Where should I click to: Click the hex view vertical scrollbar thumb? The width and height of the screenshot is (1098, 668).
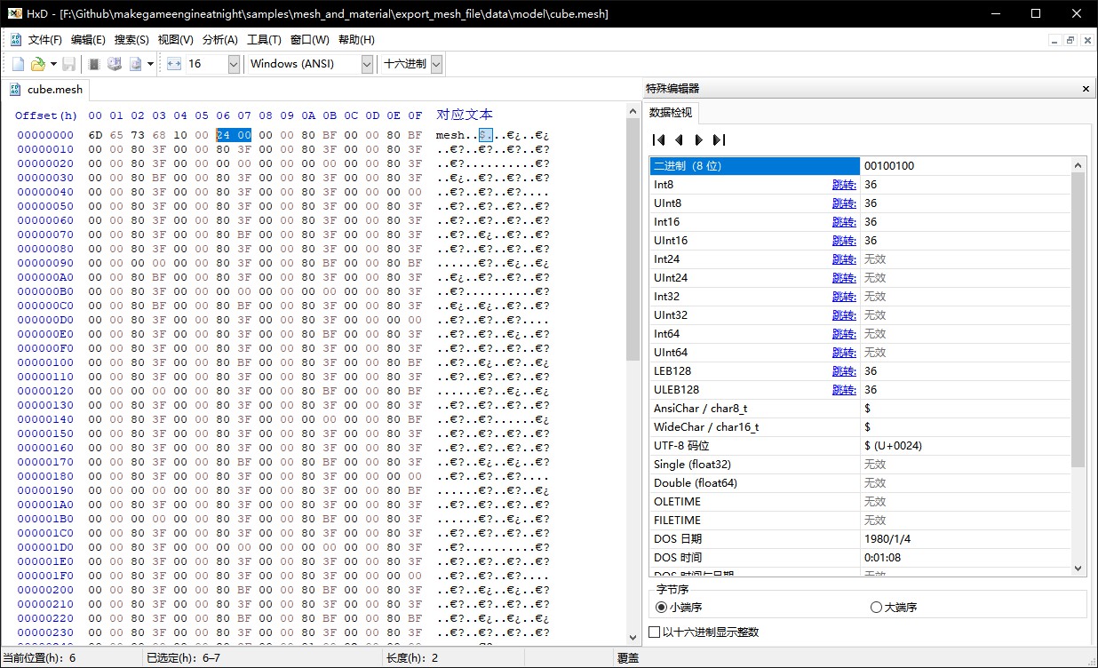(633, 240)
